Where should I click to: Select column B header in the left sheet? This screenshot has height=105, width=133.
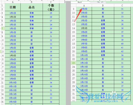(32, 2)
